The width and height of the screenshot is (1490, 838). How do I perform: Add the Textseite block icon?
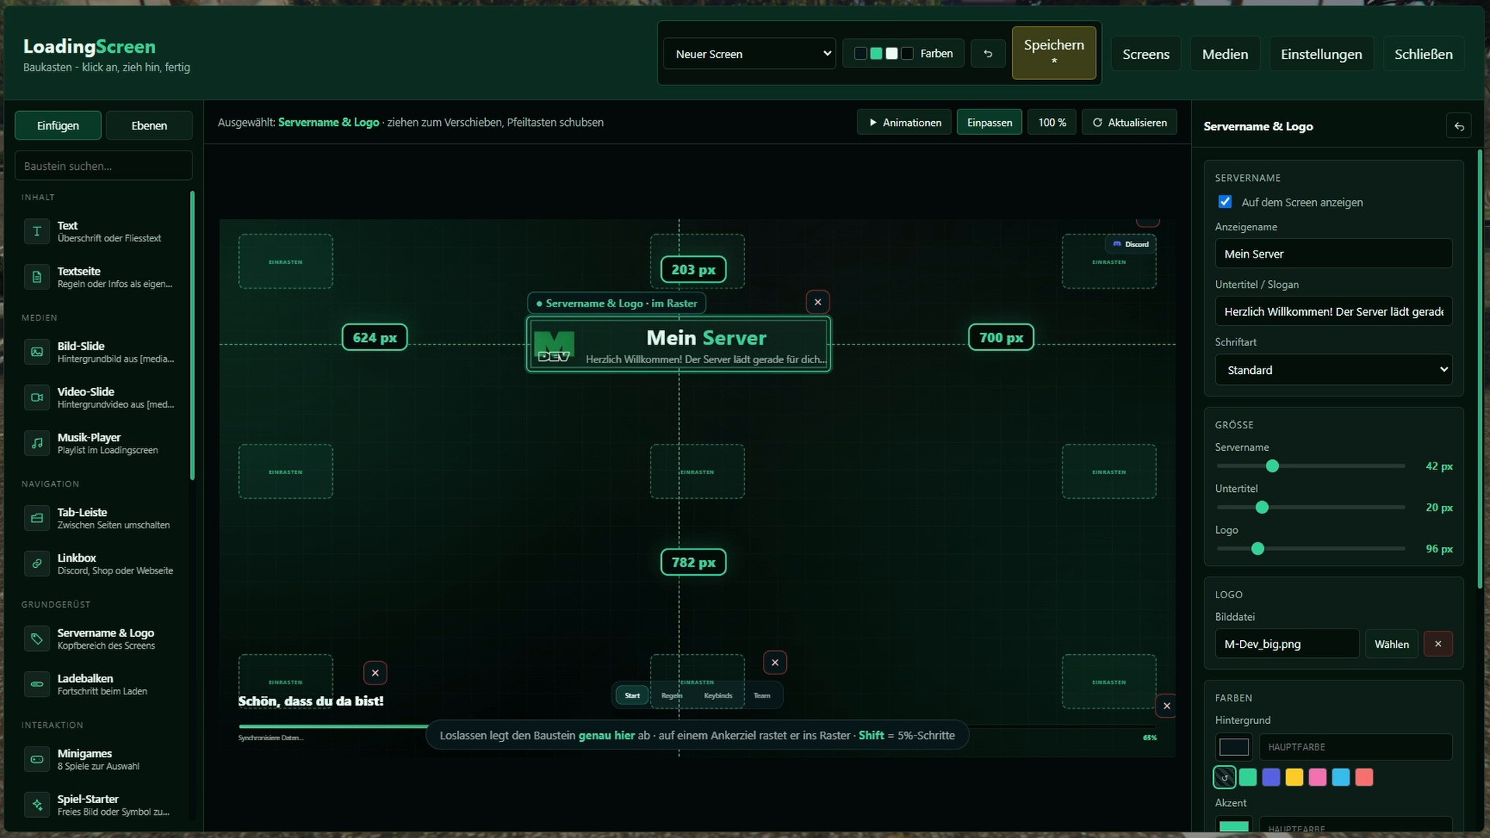click(x=36, y=277)
